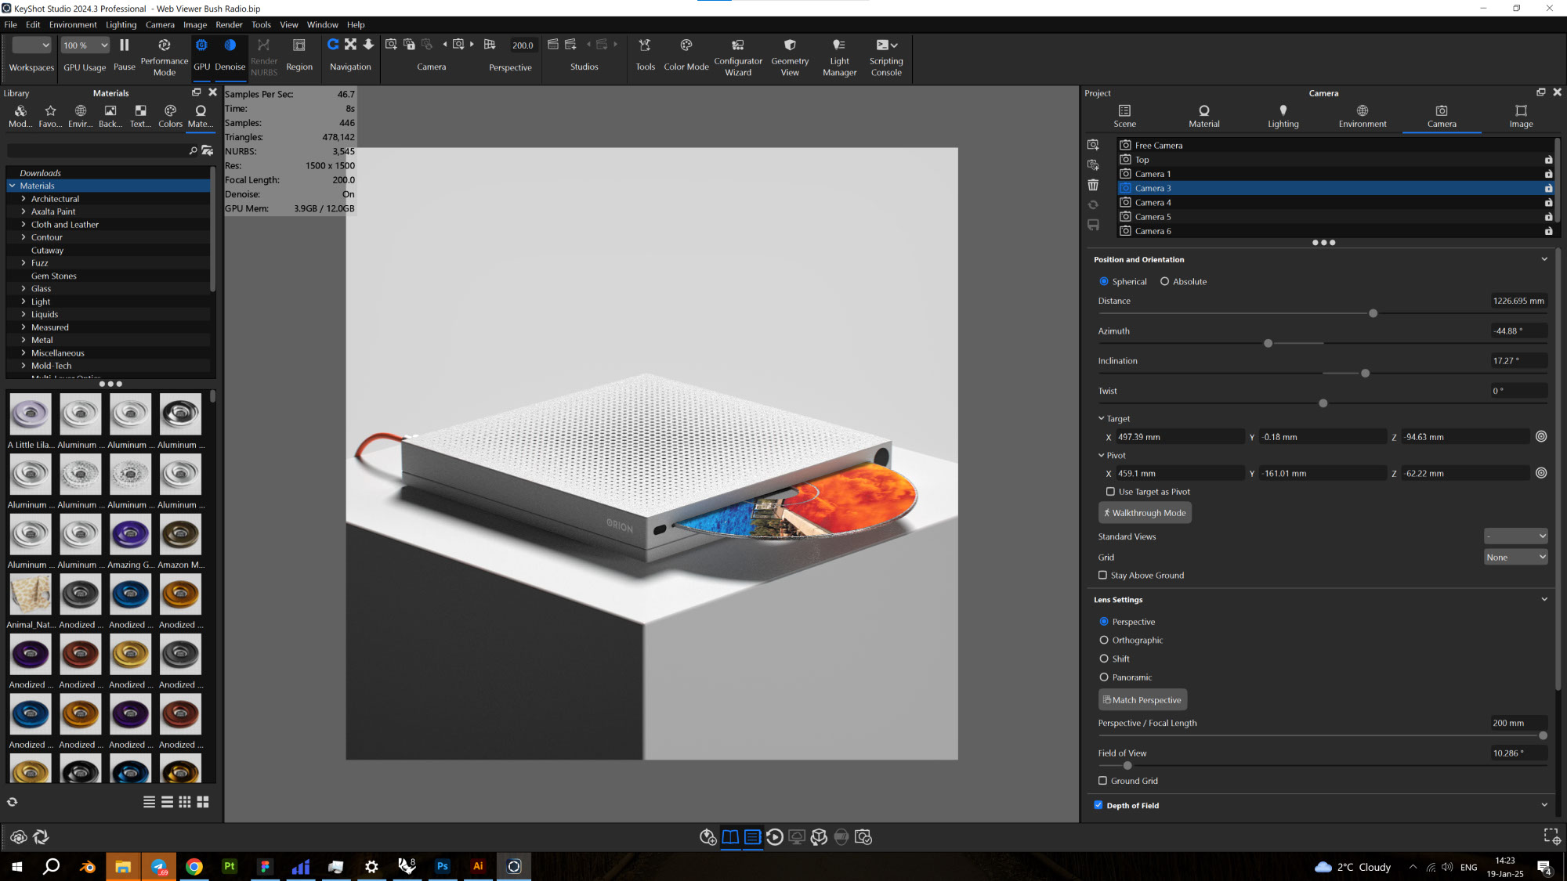
Task: Enable the Stay Above Ground checkbox
Action: [1102, 576]
